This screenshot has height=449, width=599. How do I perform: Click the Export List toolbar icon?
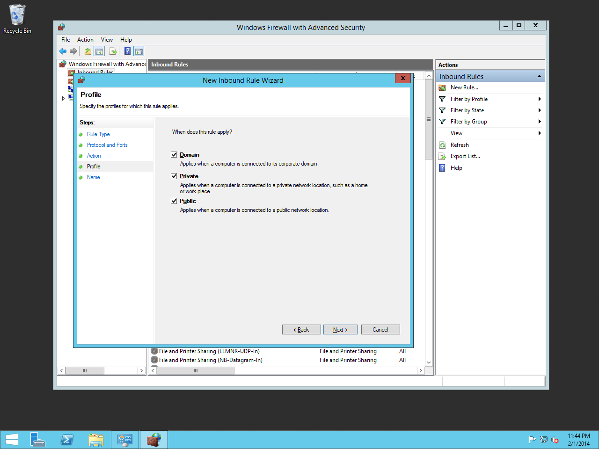[113, 51]
